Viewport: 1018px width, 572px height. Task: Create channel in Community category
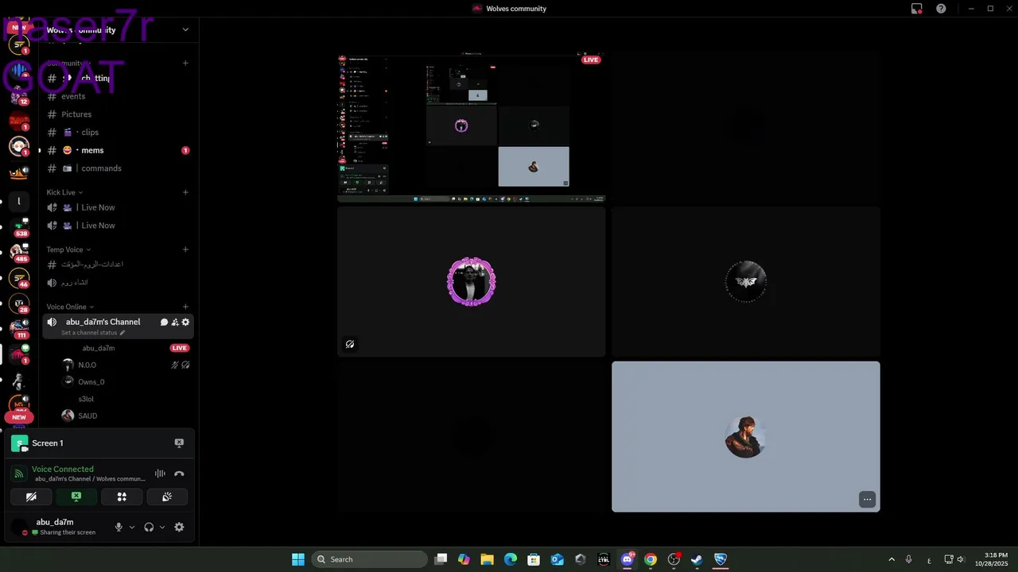(x=185, y=63)
